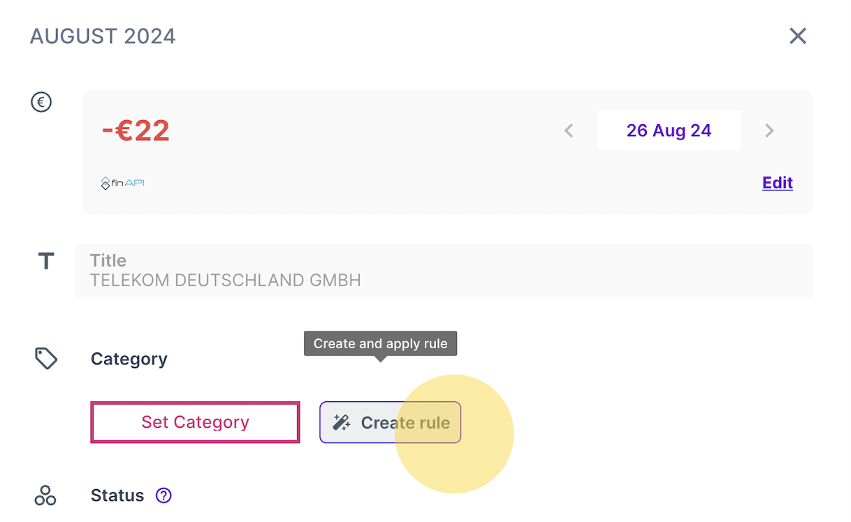This screenshot has width=851, height=522.
Task: Close the August 2024 transaction panel
Action: pos(797,36)
